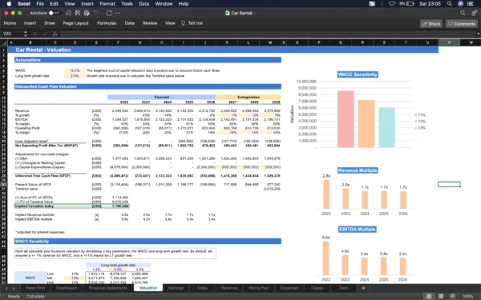Click the Redo circular arrow icon
Viewport: 481px width, 300px height.
[109, 13]
